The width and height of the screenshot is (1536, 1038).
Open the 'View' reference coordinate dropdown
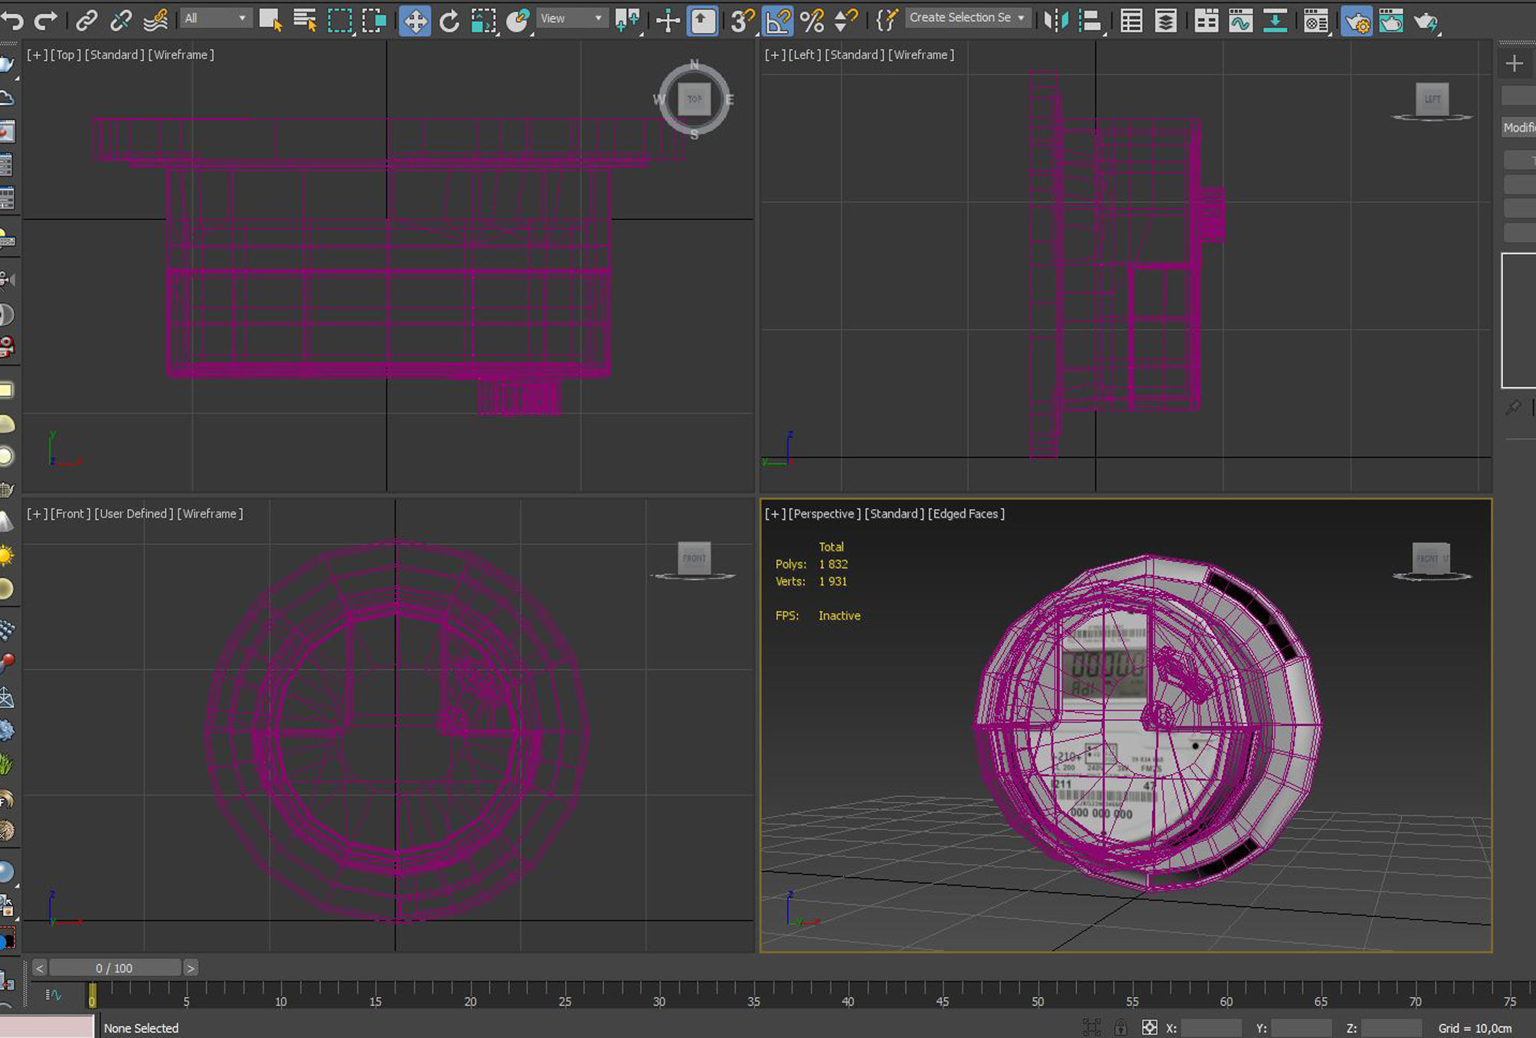point(571,18)
